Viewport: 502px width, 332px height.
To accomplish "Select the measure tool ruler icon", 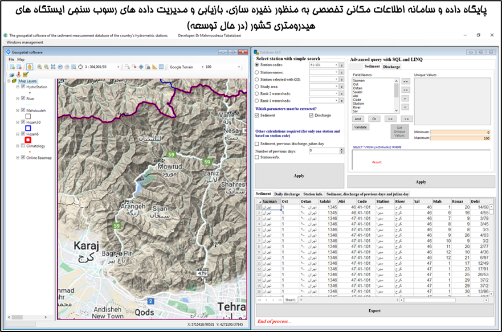I will (x=155, y=67).
